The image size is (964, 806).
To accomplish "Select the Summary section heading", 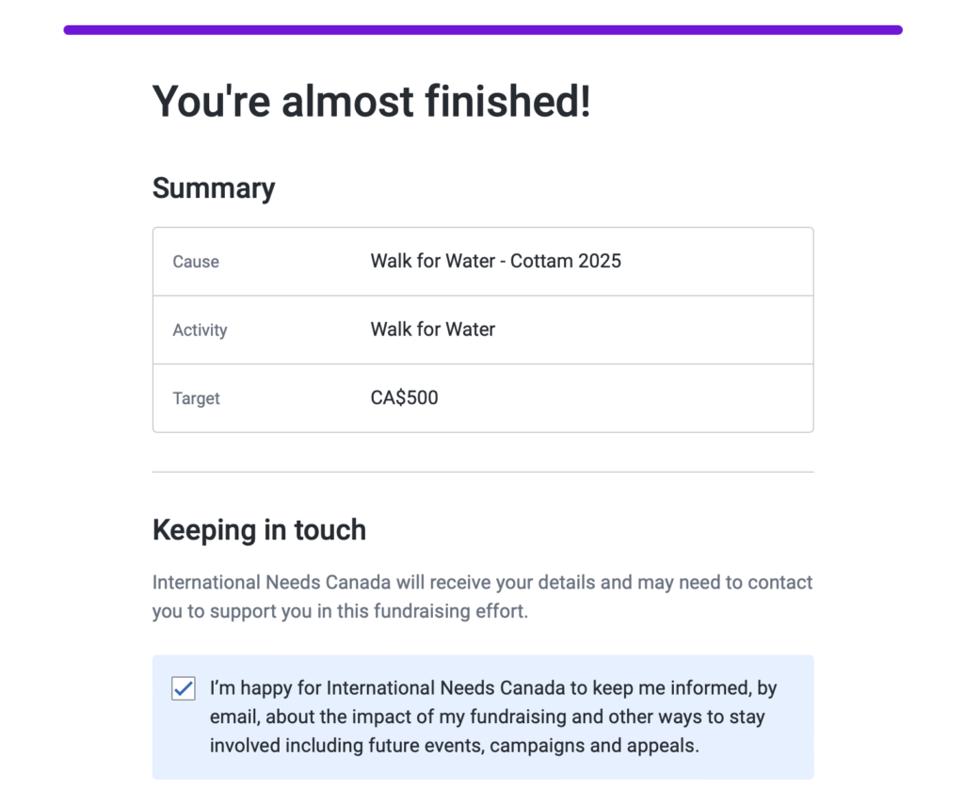I will [x=214, y=187].
